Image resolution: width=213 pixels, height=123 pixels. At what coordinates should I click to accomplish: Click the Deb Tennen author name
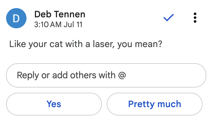(60, 14)
